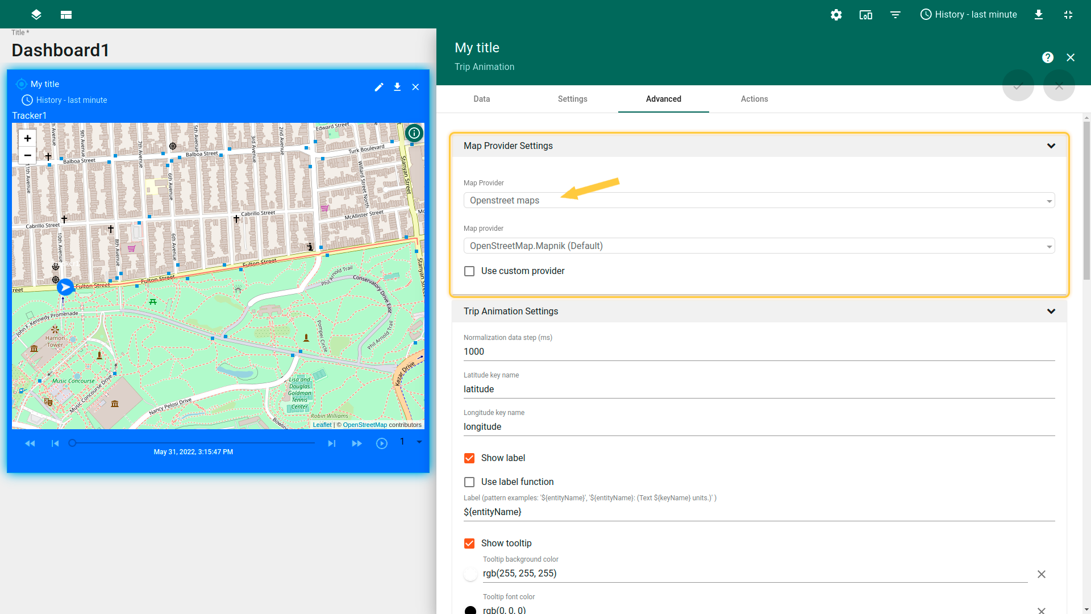This screenshot has width=1091, height=614.
Task: Click the white tooltip background color swatch
Action: point(470,574)
